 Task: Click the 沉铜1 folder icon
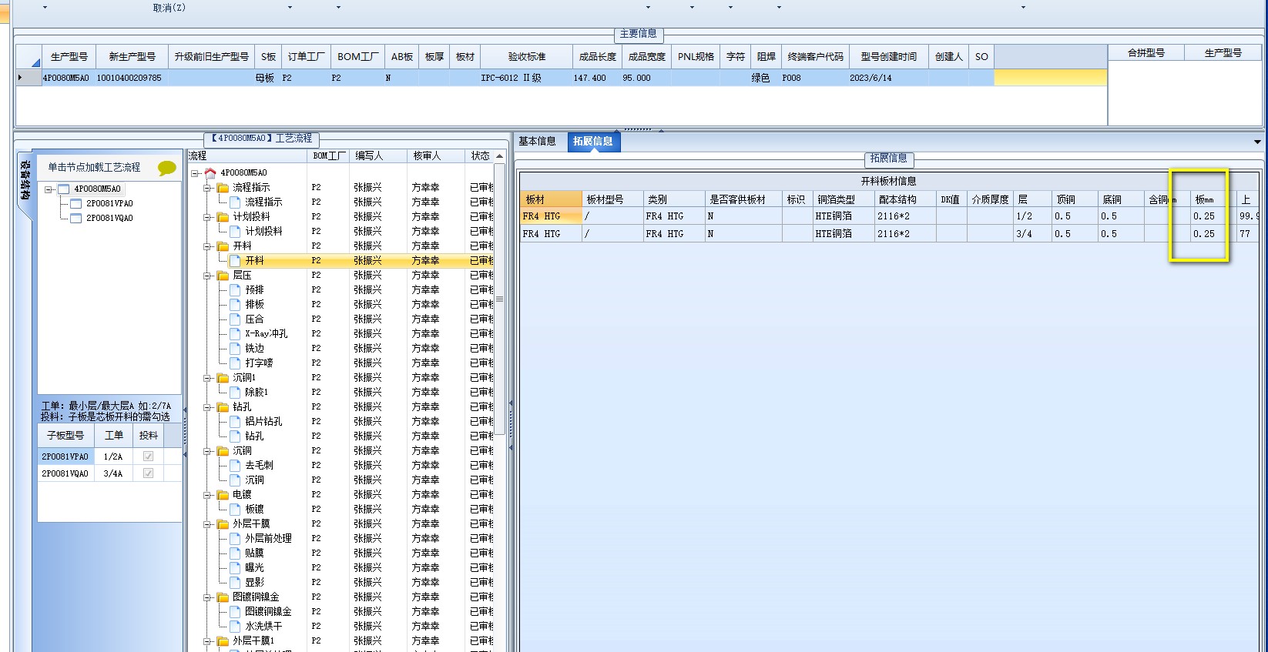pos(223,378)
